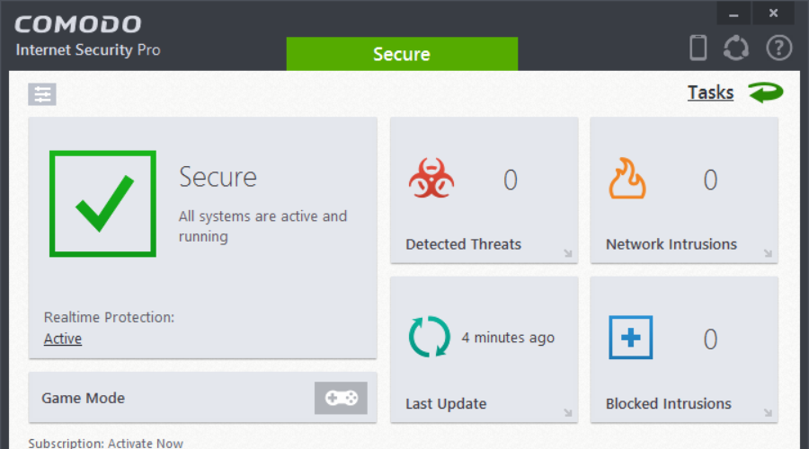Screen dimensions: 809x449
Task: Switch view with the settings sliders icon
Action: [42, 94]
